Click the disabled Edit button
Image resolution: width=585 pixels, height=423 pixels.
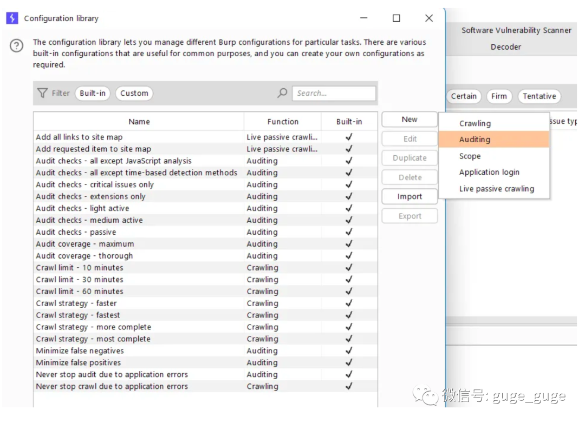pos(409,138)
